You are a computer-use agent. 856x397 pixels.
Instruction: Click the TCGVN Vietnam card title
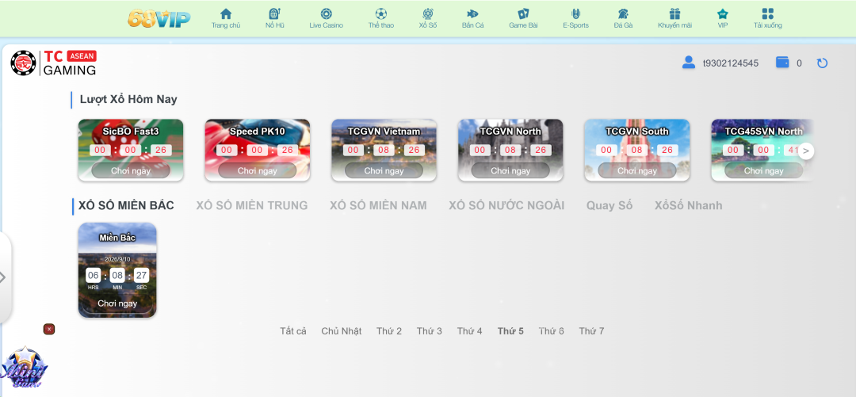pos(384,131)
